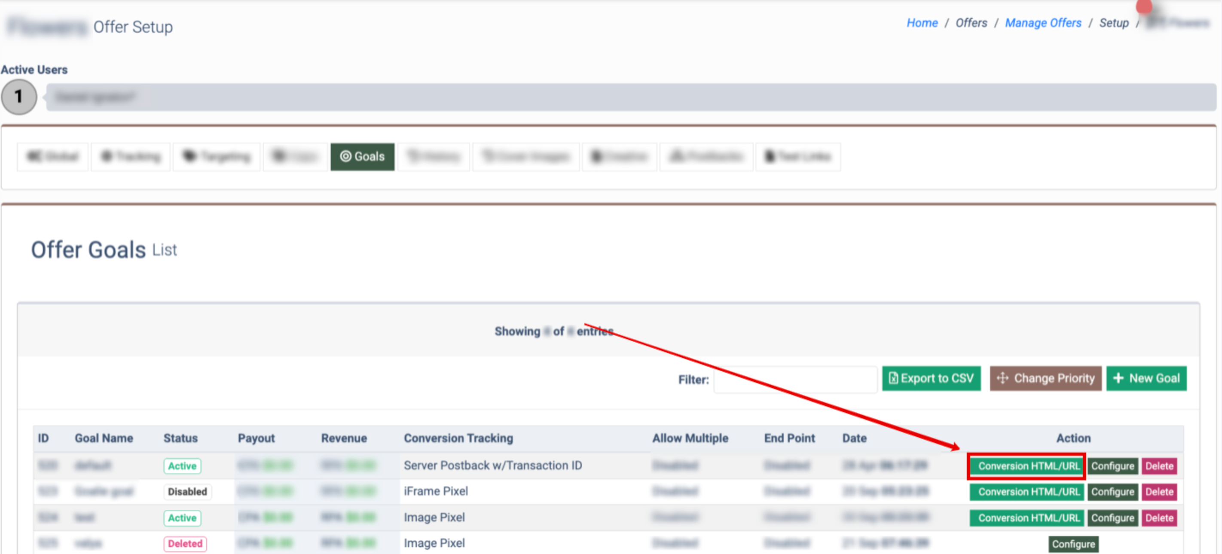Open Conversion HTML/URL for Server Postback goal
1222x554 pixels.
[1026, 466]
